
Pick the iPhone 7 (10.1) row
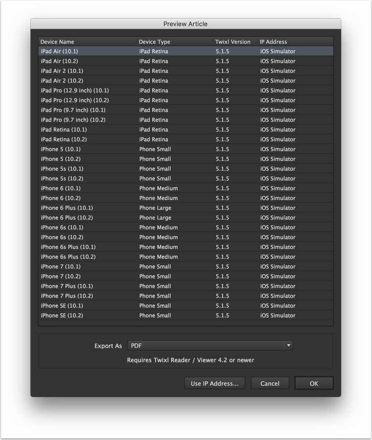(186, 266)
